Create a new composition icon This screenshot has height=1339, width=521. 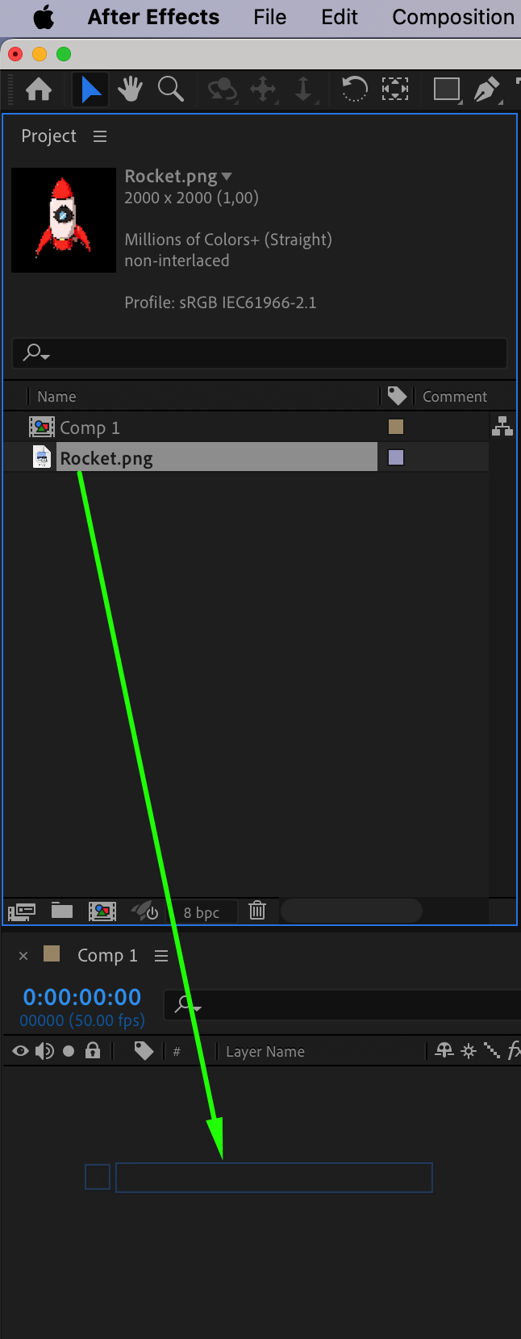[x=102, y=911]
